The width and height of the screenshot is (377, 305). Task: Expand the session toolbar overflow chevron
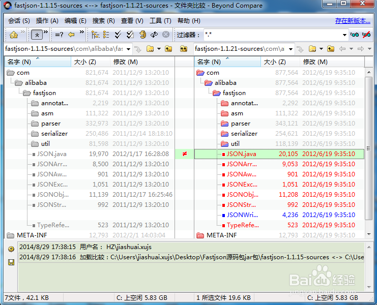[x=23, y=32]
